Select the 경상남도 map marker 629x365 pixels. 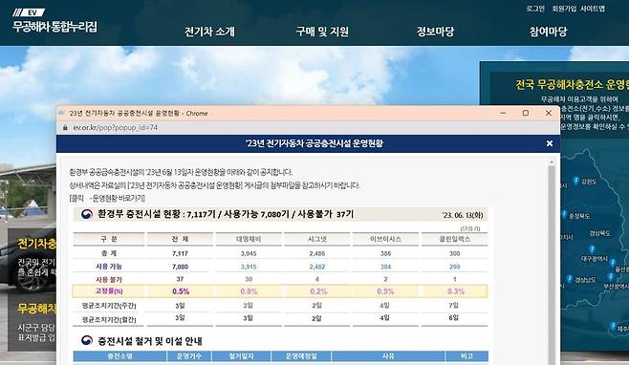pyautogui.click(x=570, y=279)
